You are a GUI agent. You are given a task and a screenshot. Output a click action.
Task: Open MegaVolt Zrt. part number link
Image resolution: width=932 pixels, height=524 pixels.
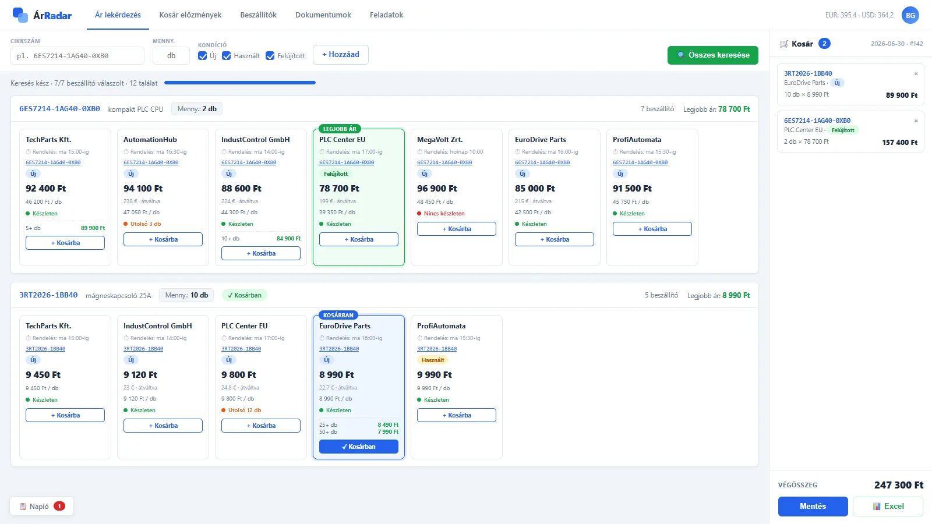(x=444, y=162)
